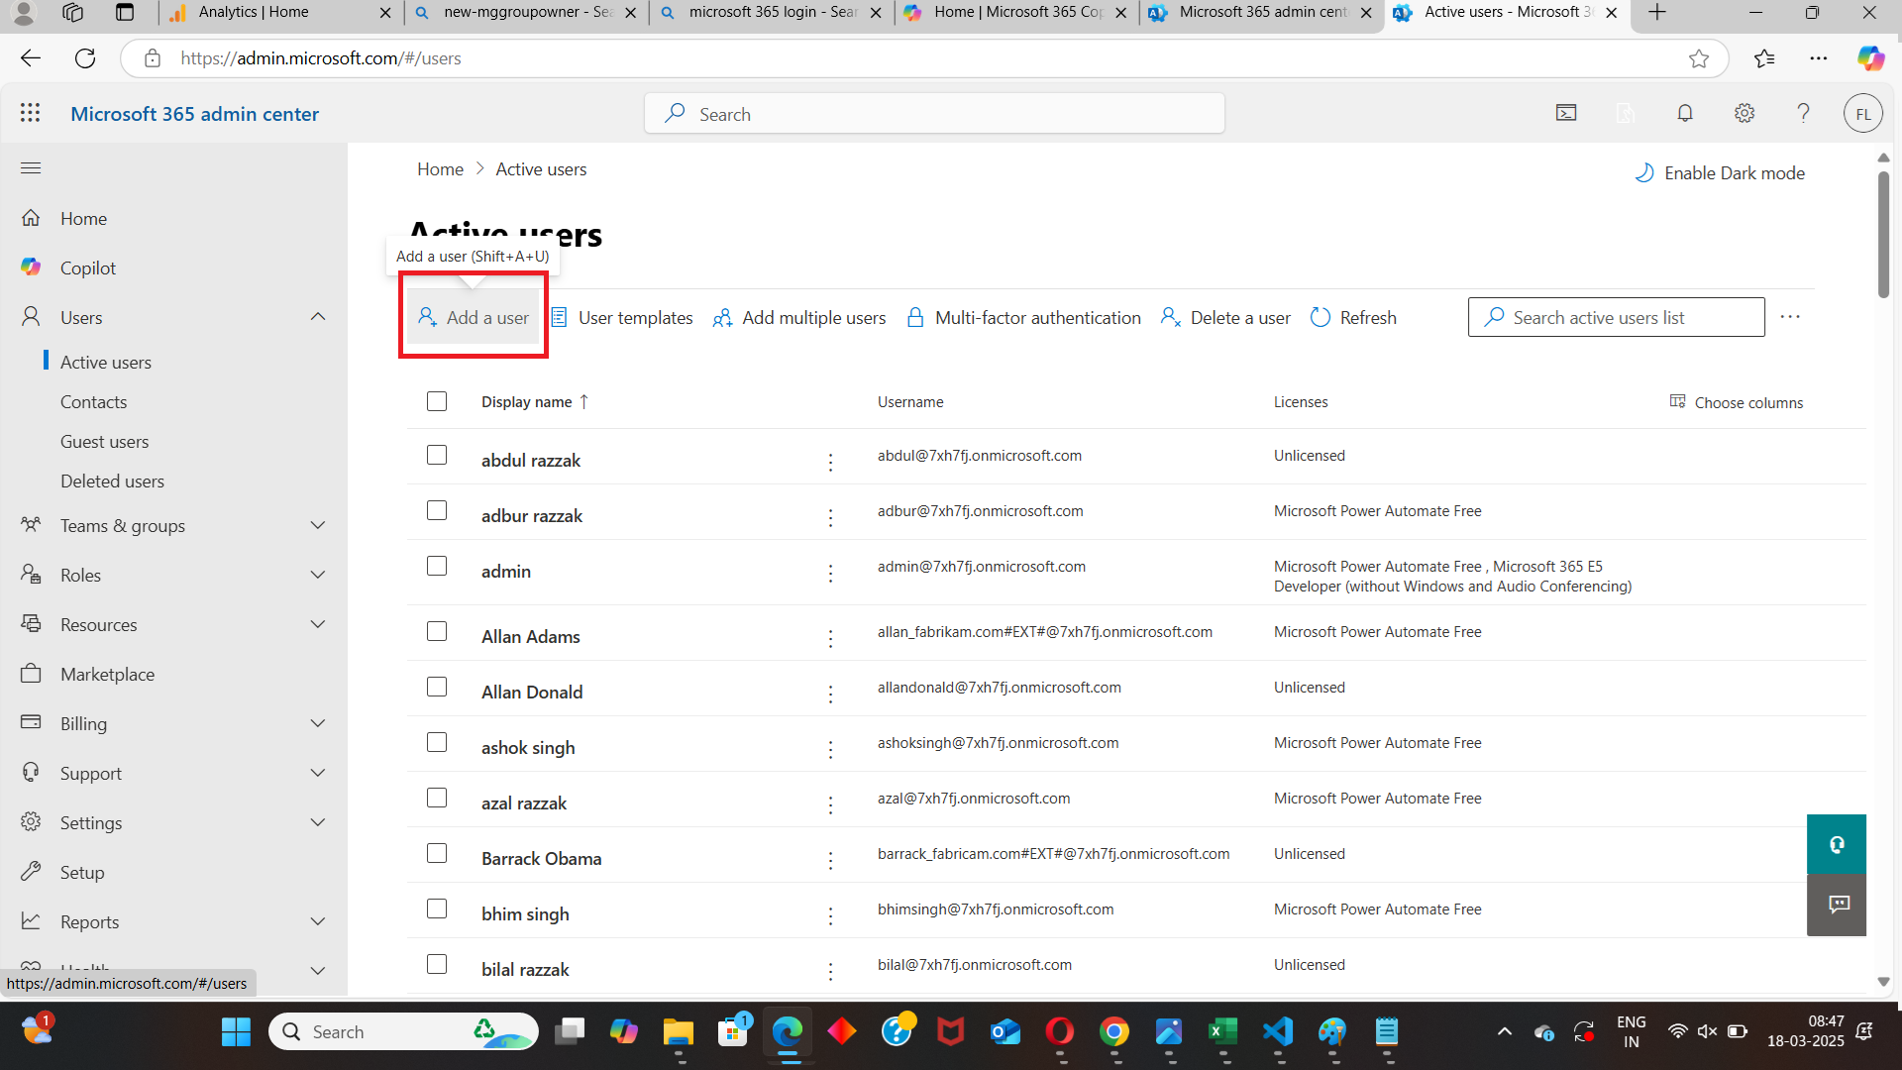
Task: Click the notifications bell icon
Action: pyautogui.click(x=1684, y=113)
